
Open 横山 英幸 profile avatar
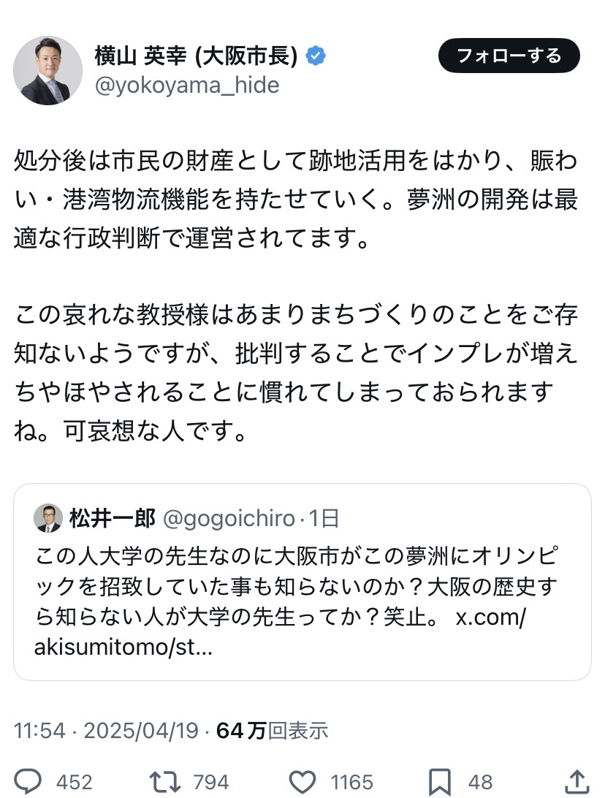pos(47,70)
